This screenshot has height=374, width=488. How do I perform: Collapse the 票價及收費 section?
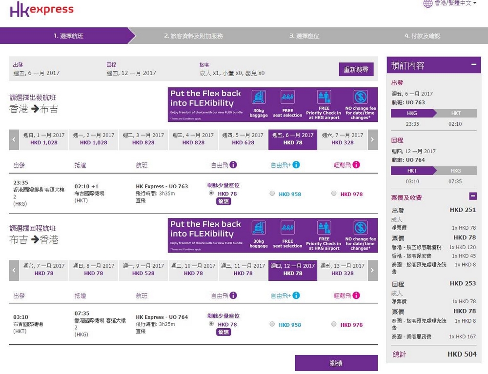pyautogui.click(x=473, y=197)
